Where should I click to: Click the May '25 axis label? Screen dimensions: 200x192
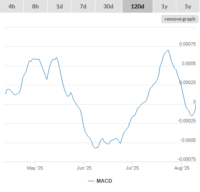pyautogui.click(x=35, y=168)
